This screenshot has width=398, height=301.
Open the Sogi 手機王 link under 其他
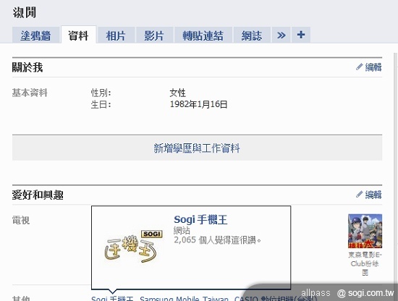point(112,299)
